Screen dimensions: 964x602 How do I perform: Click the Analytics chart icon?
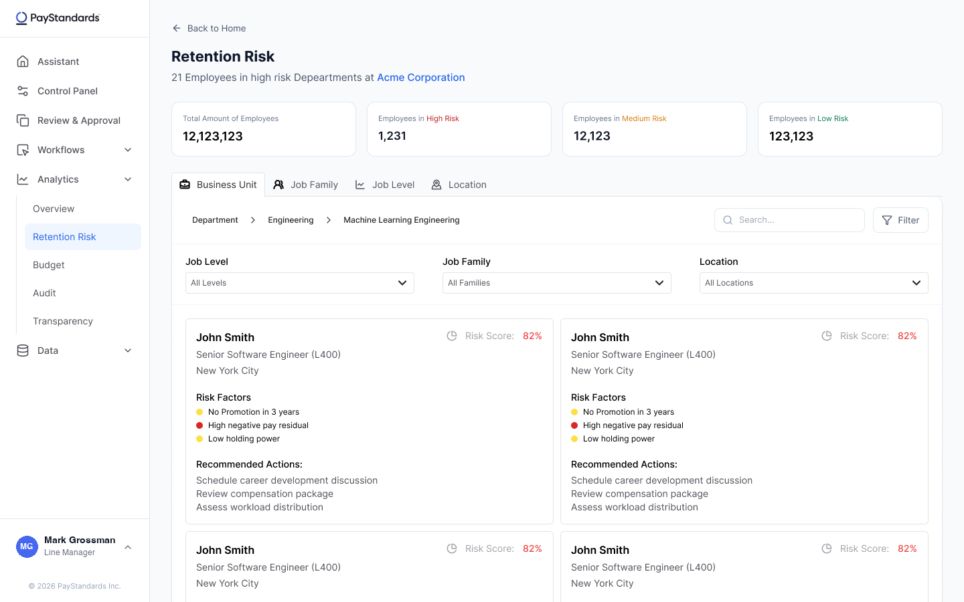(23, 179)
